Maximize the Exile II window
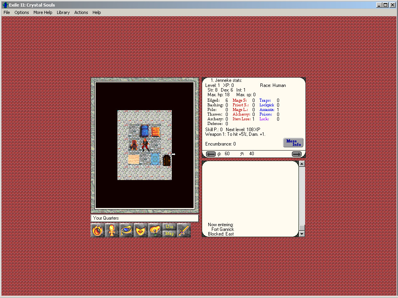Image resolution: width=398 pixels, height=298 pixels. click(386, 5)
